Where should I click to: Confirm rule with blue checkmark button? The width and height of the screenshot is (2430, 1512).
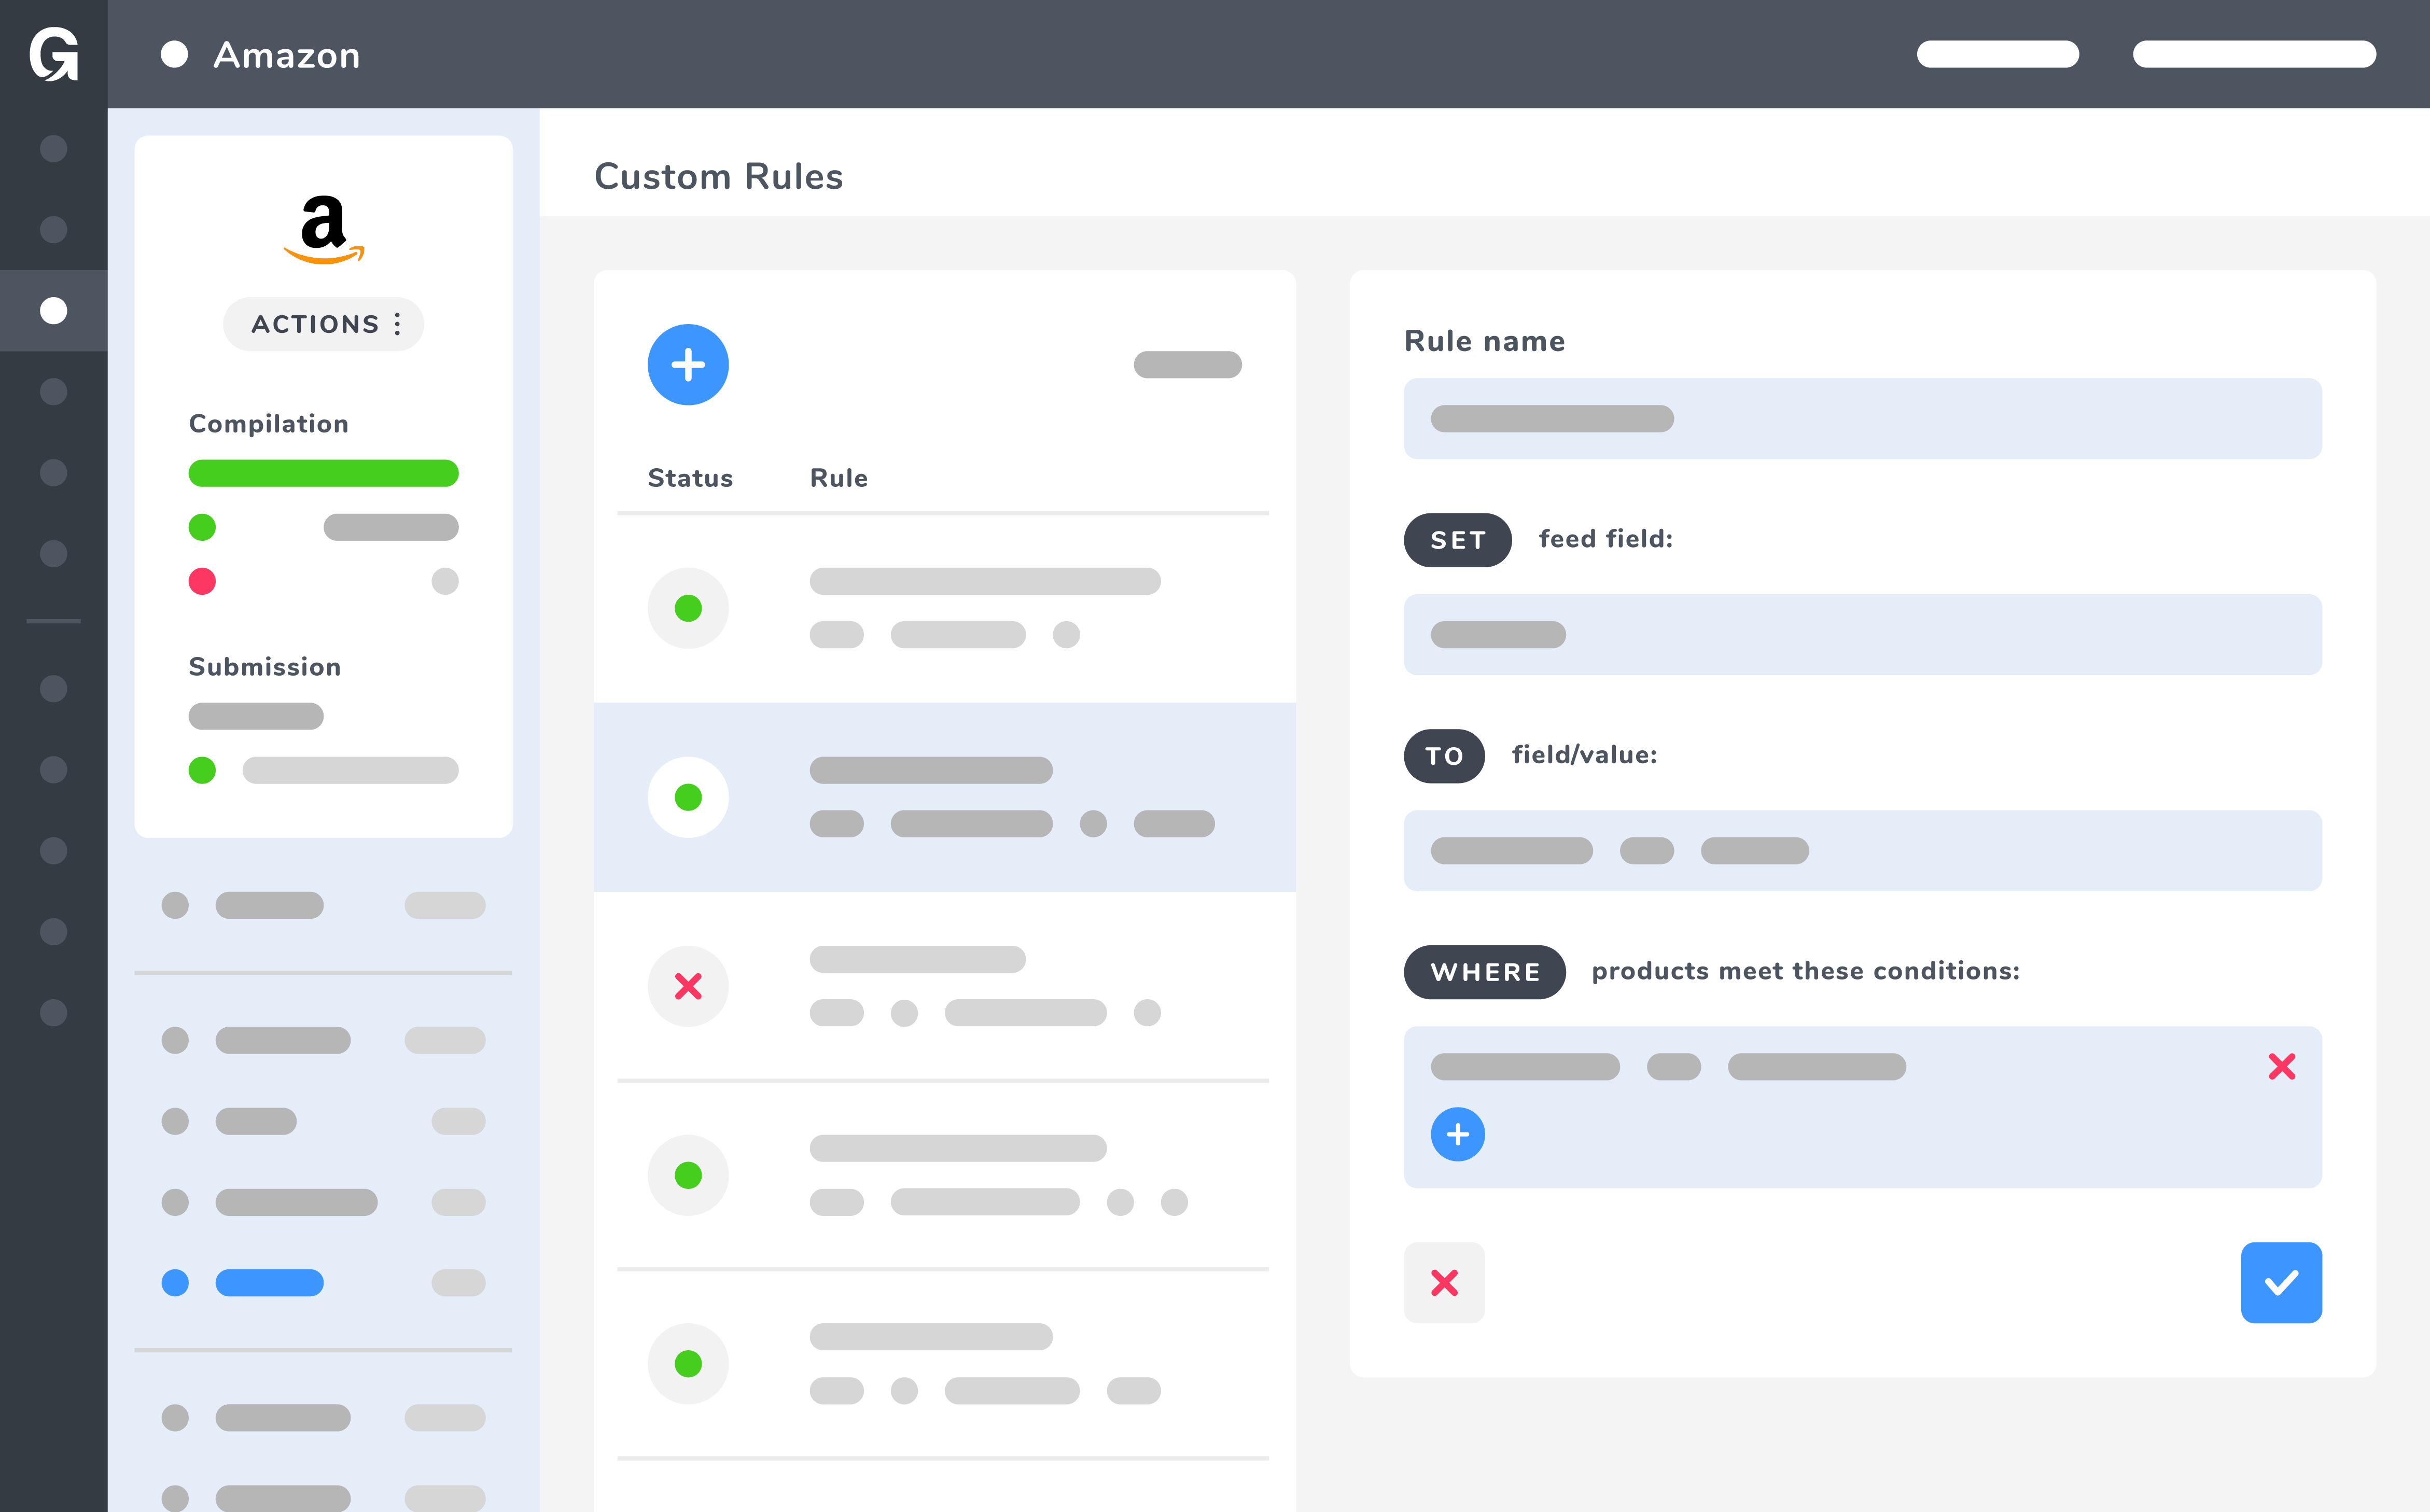(2281, 1282)
